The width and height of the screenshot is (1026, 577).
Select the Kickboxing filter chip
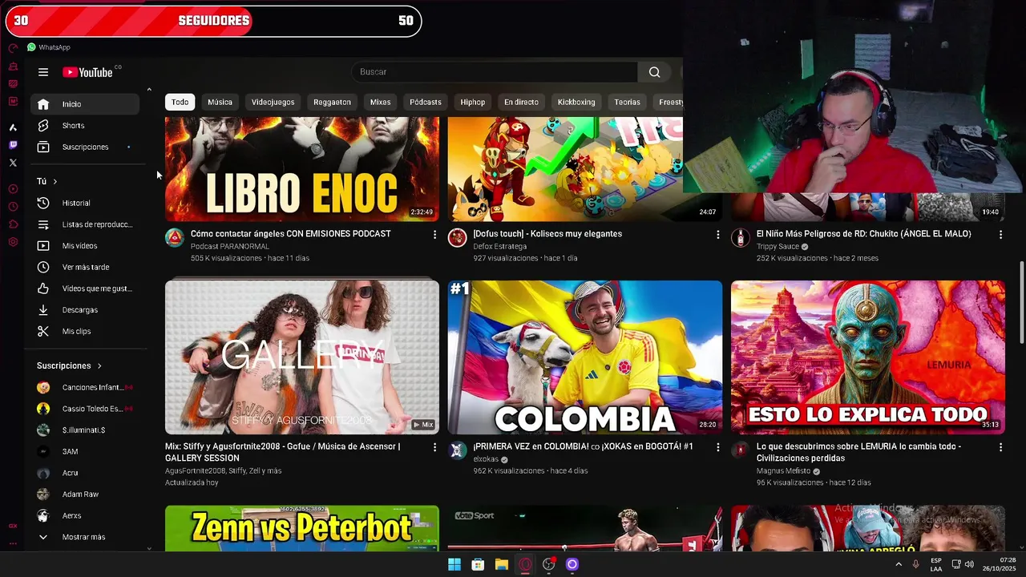click(576, 102)
